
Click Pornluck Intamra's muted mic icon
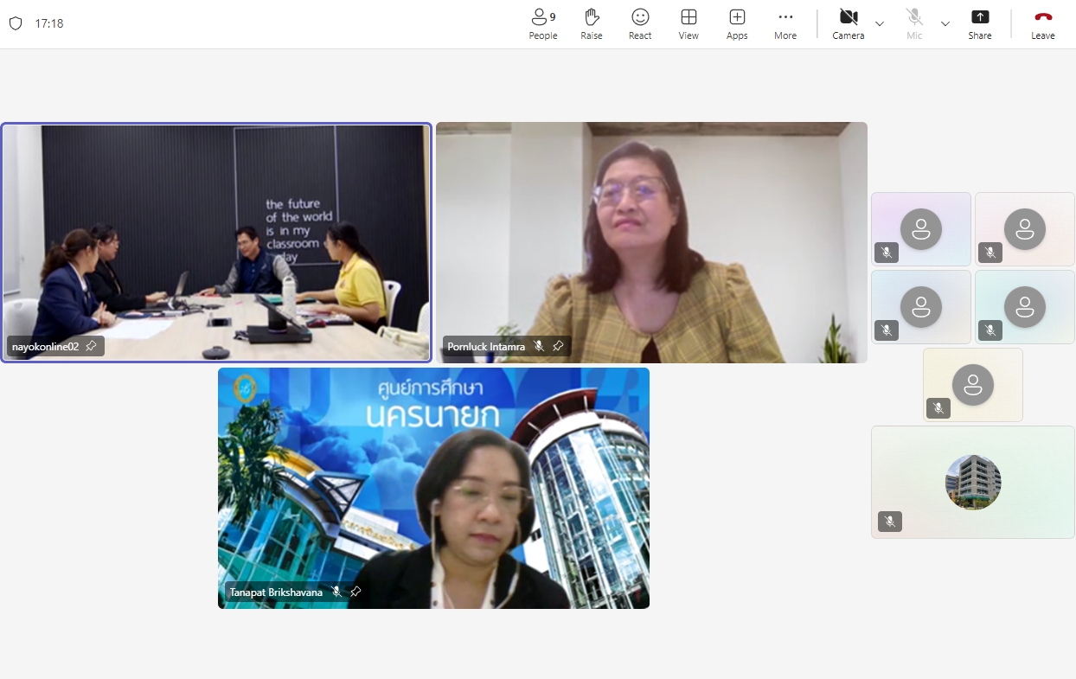pos(539,346)
